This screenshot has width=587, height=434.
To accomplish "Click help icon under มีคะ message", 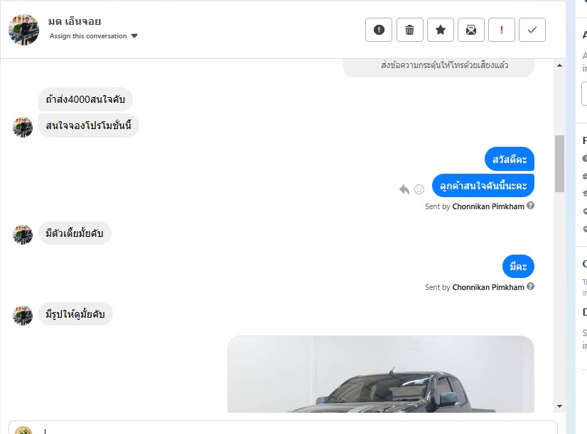I will tap(530, 286).
